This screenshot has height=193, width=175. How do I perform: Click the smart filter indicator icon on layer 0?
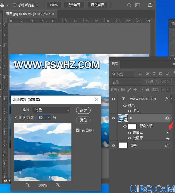(167, 118)
